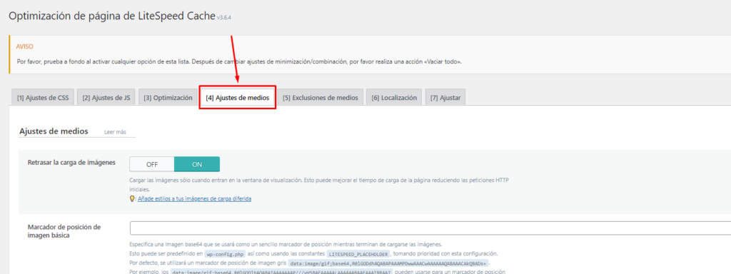Turn OFF Retrasar la carga de imágenes
Viewport: 731px width, 274px height.
pyautogui.click(x=152, y=164)
